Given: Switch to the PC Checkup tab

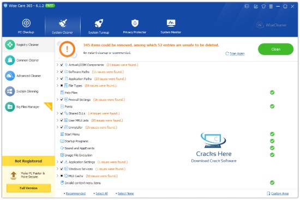Looking at the screenshot, I should pyautogui.click(x=26, y=26).
